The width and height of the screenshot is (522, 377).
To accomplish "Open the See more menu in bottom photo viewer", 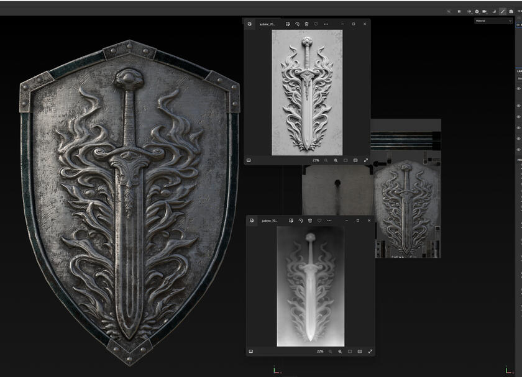I will [329, 220].
